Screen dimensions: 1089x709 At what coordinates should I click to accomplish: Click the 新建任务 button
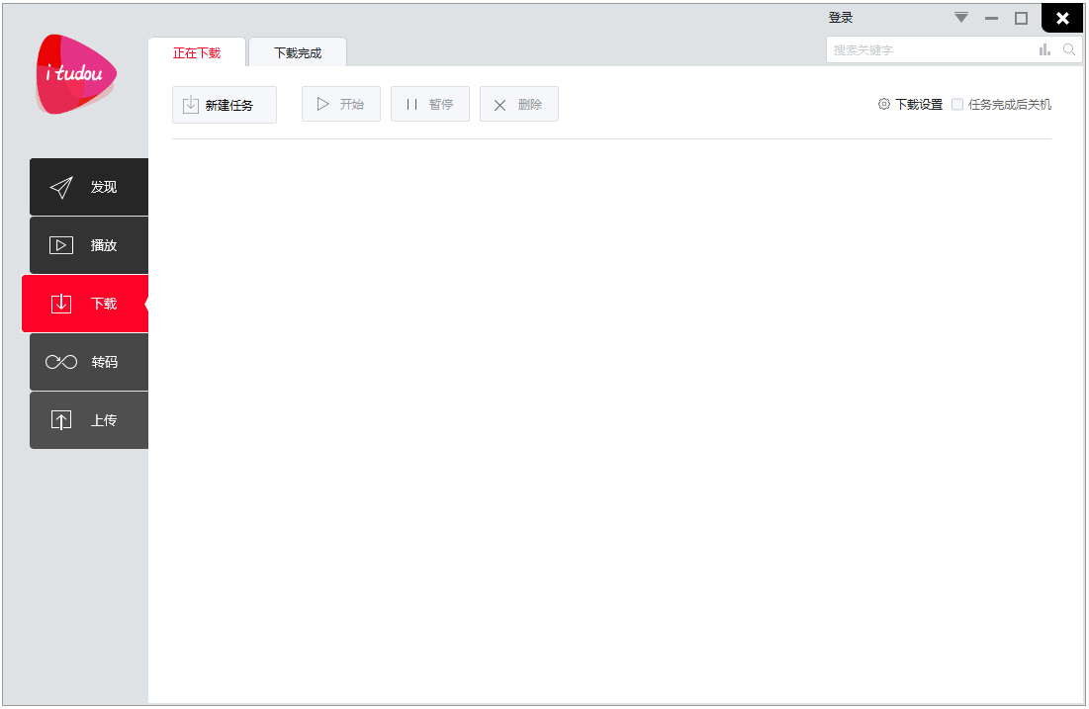point(225,105)
